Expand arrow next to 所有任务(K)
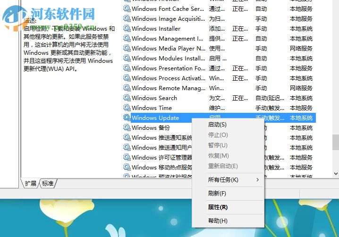This screenshot has height=237, width=339. tap(257, 180)
